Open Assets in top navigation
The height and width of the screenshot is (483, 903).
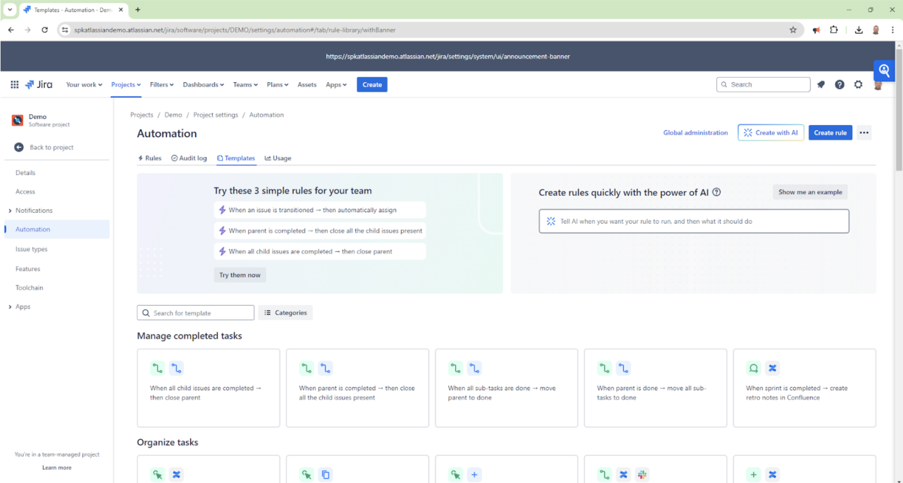coord(307,85)
